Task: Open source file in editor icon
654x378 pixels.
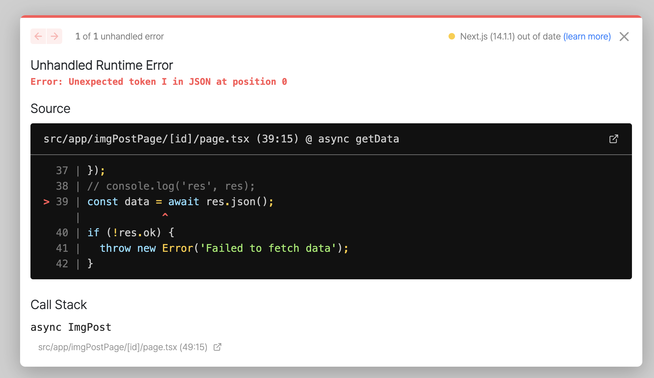Action: [x=613, y=139]
